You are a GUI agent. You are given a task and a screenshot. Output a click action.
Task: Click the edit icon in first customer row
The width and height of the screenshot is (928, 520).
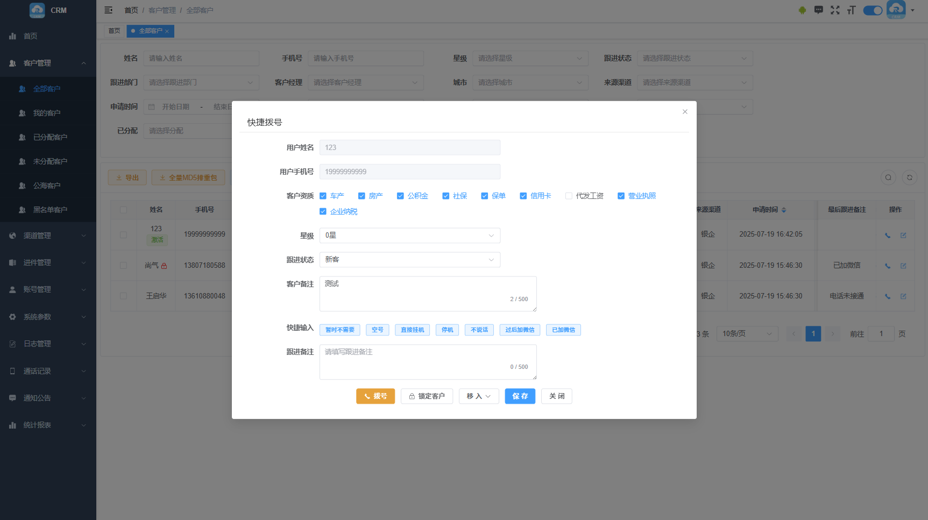(903, 235)
